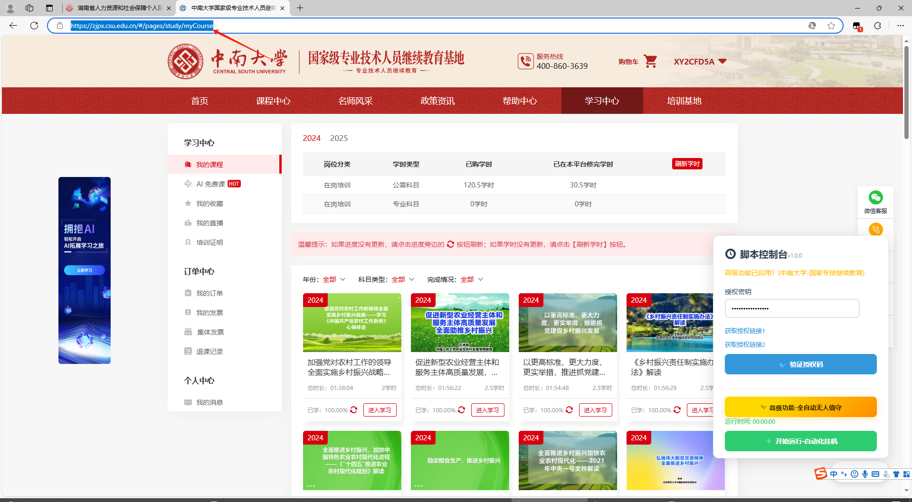
Task: Select 我的订单 in sidebar
Action: 209,293
